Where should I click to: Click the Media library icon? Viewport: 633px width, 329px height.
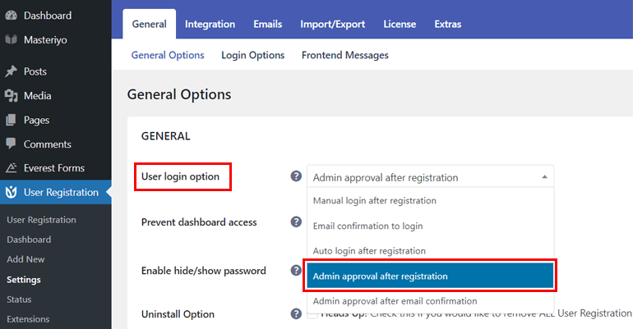pyautogui.click(x=11, y=96)
